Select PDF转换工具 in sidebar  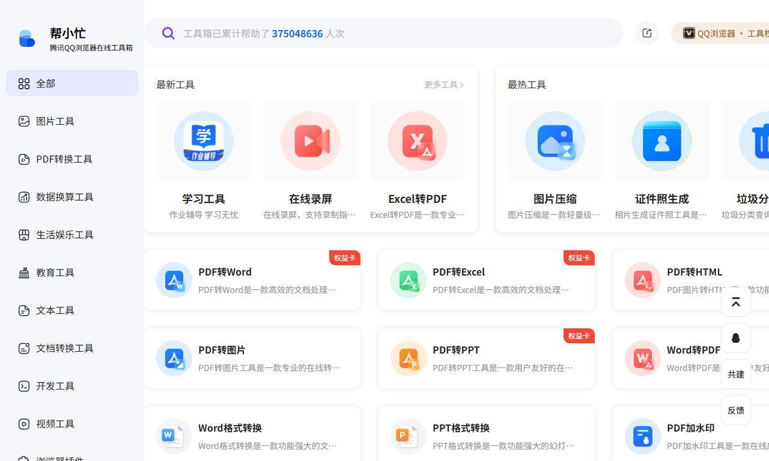click(72, 159)
